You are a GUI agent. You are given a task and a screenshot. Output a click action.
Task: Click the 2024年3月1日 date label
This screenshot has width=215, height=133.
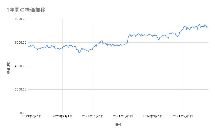[x=153, y=116]
